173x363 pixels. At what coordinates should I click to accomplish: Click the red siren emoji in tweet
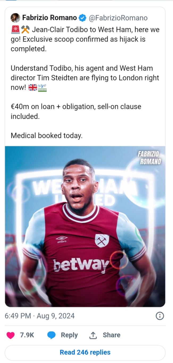click(15, 29)
